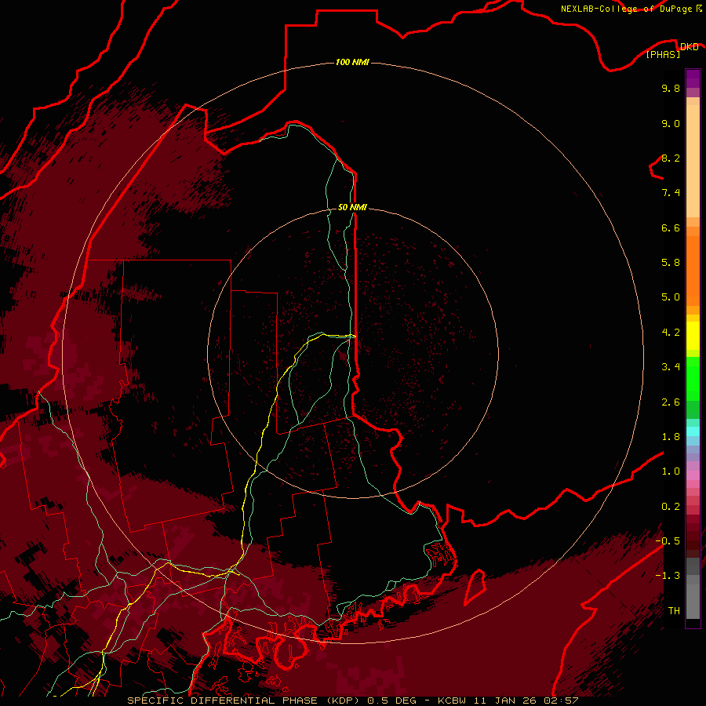The width and height of the screenshot is (706, 706).
Task: Select the 5.8 value on the color scale
Action: click(671, 262)
